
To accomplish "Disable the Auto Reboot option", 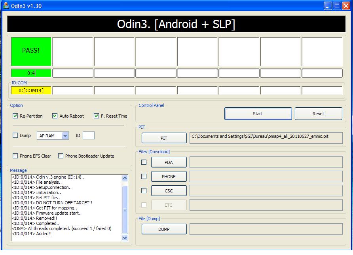I will click(55, 116).
